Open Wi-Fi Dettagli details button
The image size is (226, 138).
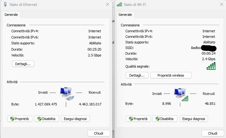[x=137, y=75]
